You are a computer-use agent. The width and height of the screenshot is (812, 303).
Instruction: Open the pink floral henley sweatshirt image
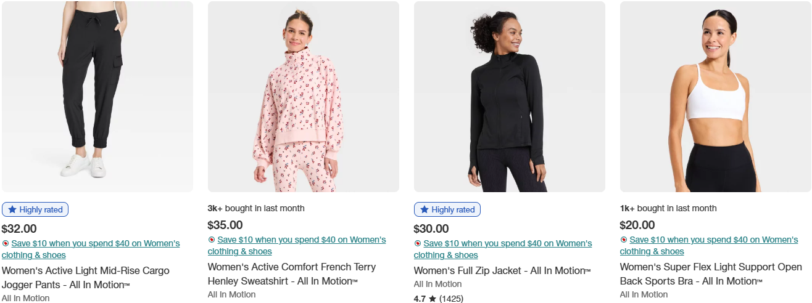(x=303, y=97)
